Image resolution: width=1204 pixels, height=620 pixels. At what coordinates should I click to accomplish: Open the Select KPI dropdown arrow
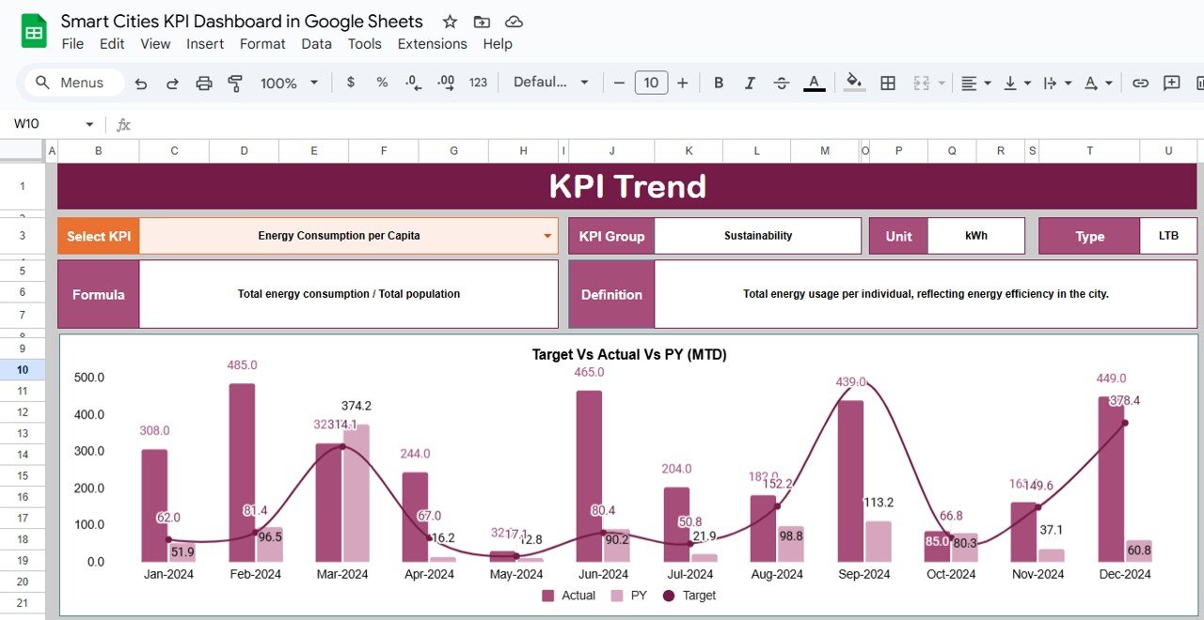point(547,237)
